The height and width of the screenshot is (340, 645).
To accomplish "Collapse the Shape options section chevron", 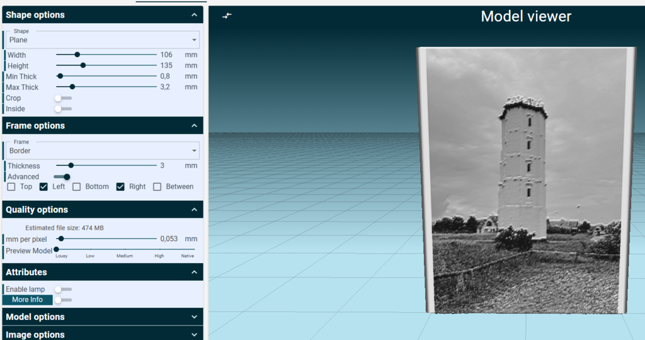I will click(194, 15).
